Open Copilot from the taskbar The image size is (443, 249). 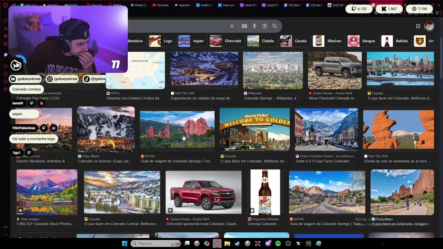point(207,243)
